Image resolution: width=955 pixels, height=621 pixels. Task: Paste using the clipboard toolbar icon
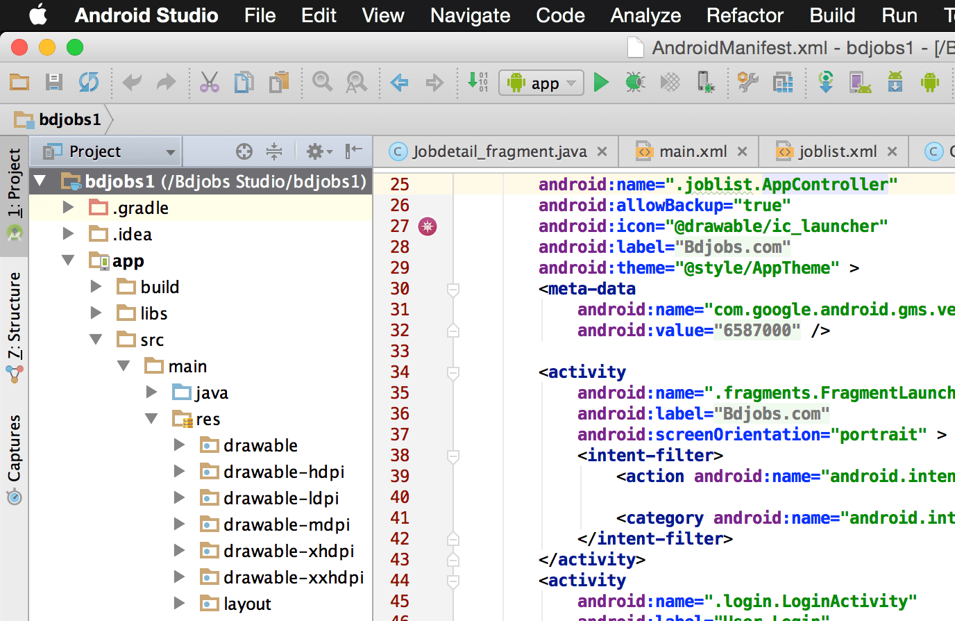tap(279, 83)
